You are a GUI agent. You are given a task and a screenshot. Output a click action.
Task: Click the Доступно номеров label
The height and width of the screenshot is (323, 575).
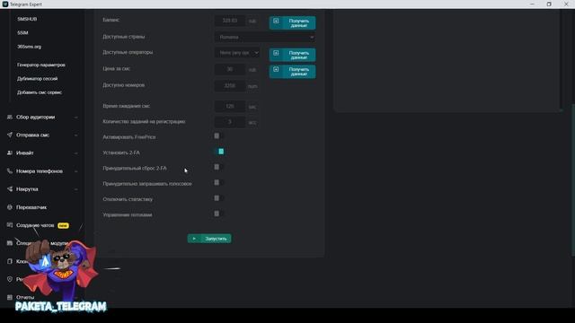pos(124,85)
